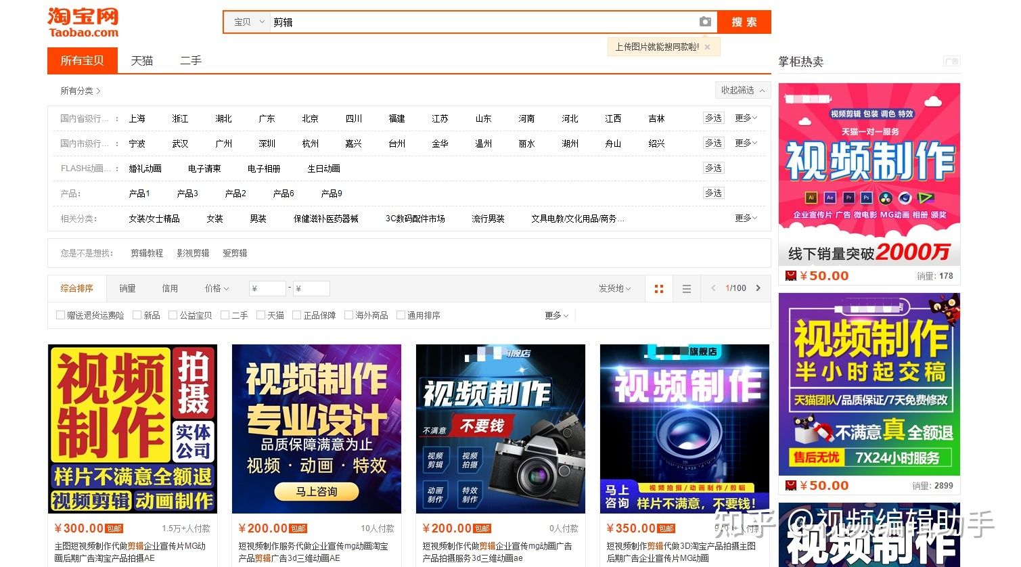Toggle the 海外商品 checkbox
Image resolution: width=1021 pixels, height=567 pixels.
[x=349, y=315]
